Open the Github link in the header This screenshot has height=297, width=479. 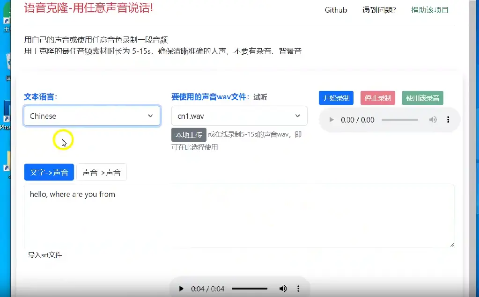[x=336, y=10]
